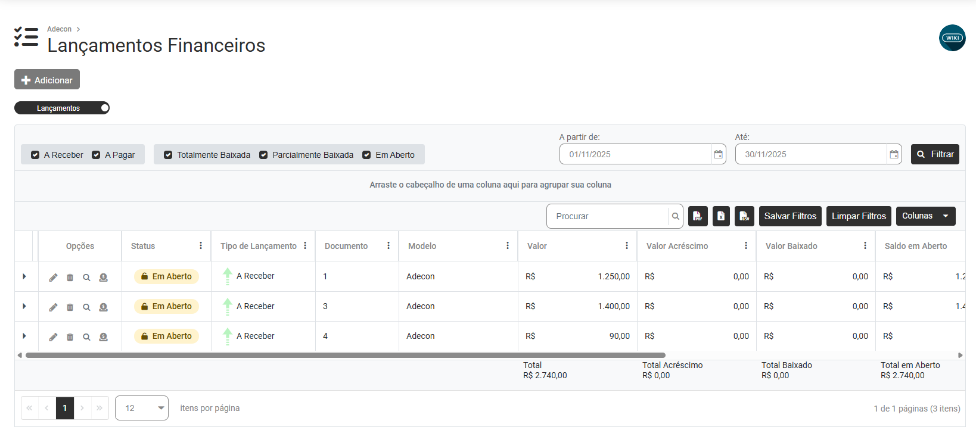
Task: Edit document 1 with the pencil icon
Action: click(53, 278)
